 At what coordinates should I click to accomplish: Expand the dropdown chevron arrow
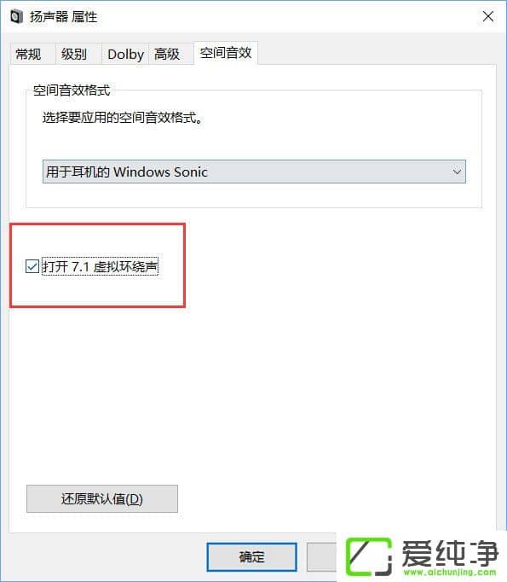[457, 172]
